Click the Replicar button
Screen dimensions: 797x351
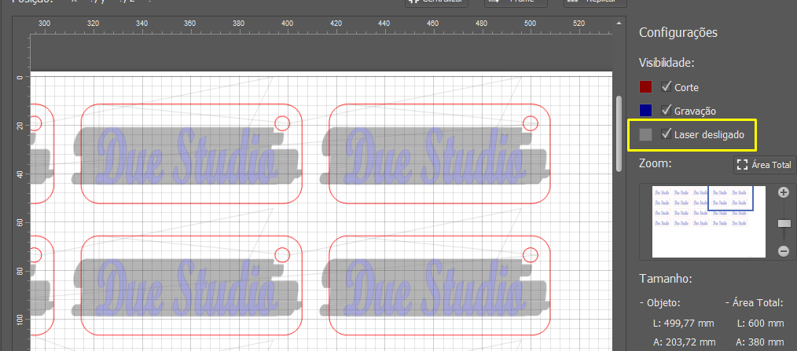click(x=595, y=2)
